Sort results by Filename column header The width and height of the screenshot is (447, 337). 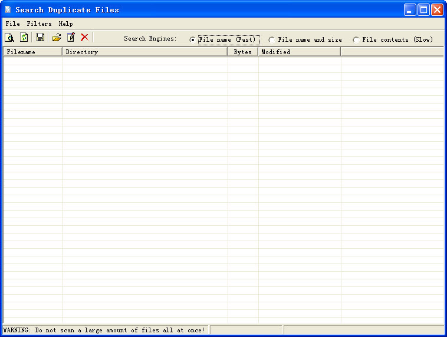pyautogui.click(x=32, y=52)
